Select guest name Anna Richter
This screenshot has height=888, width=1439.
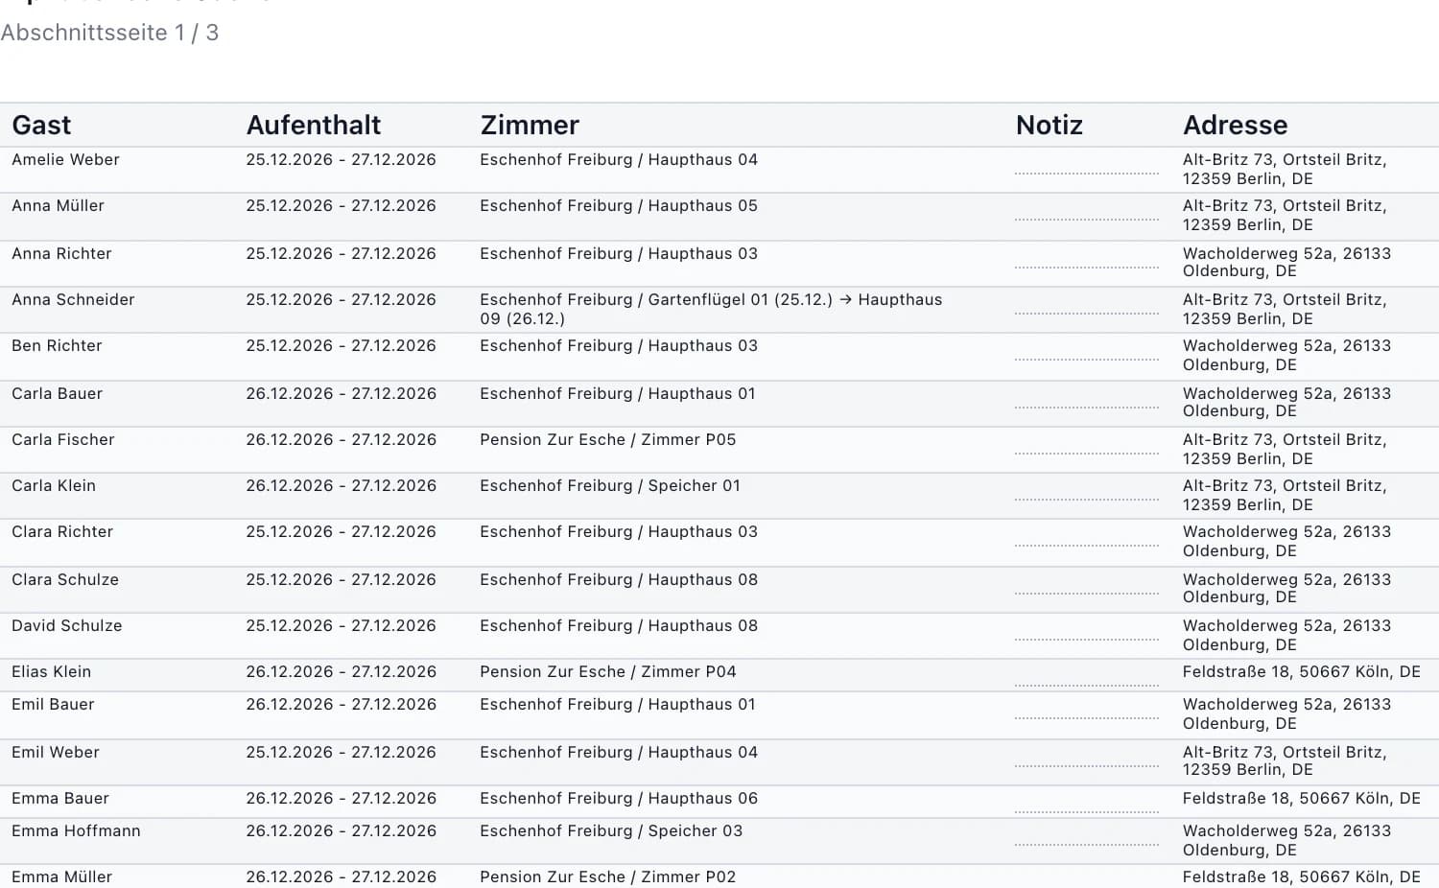pos(61,254)
